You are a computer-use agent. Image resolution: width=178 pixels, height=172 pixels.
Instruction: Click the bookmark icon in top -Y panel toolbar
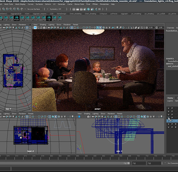(x=13, y=28)
